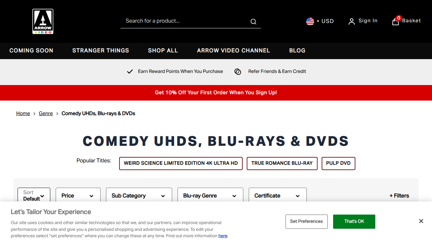Go to Genre breadcrumb

click(46, 113)
